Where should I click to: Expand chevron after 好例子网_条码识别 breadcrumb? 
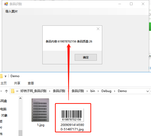pos(50,91)
